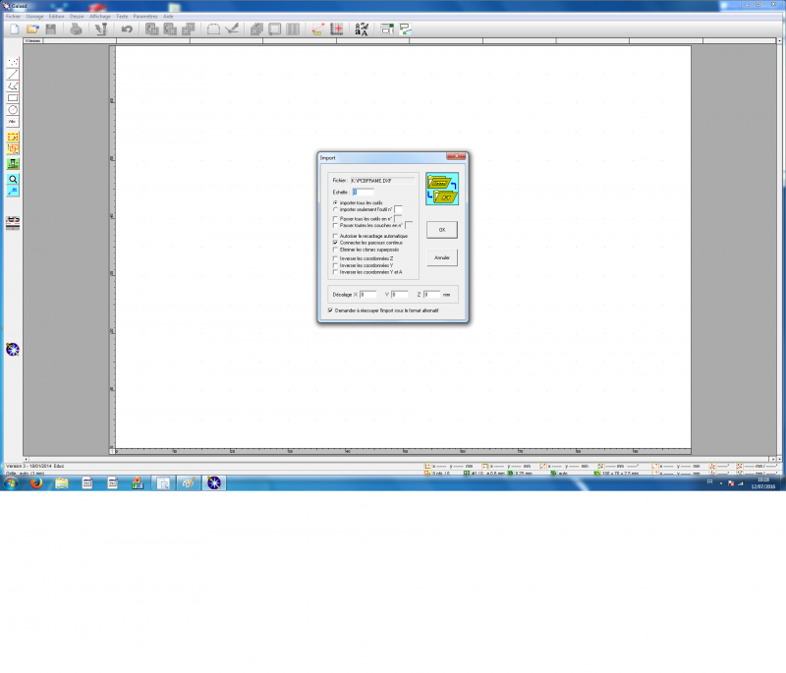Click the text size aA icon
This screenshot has height=673, width=786.
(x=362, y=29)
